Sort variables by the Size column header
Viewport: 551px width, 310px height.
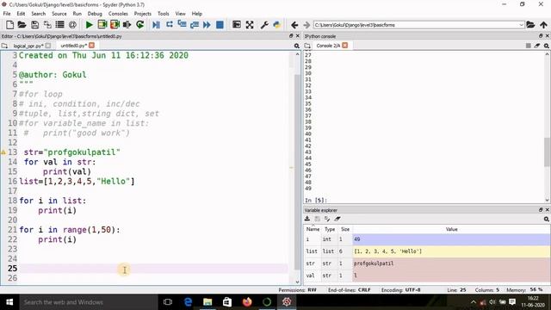[x=345, y=229]
